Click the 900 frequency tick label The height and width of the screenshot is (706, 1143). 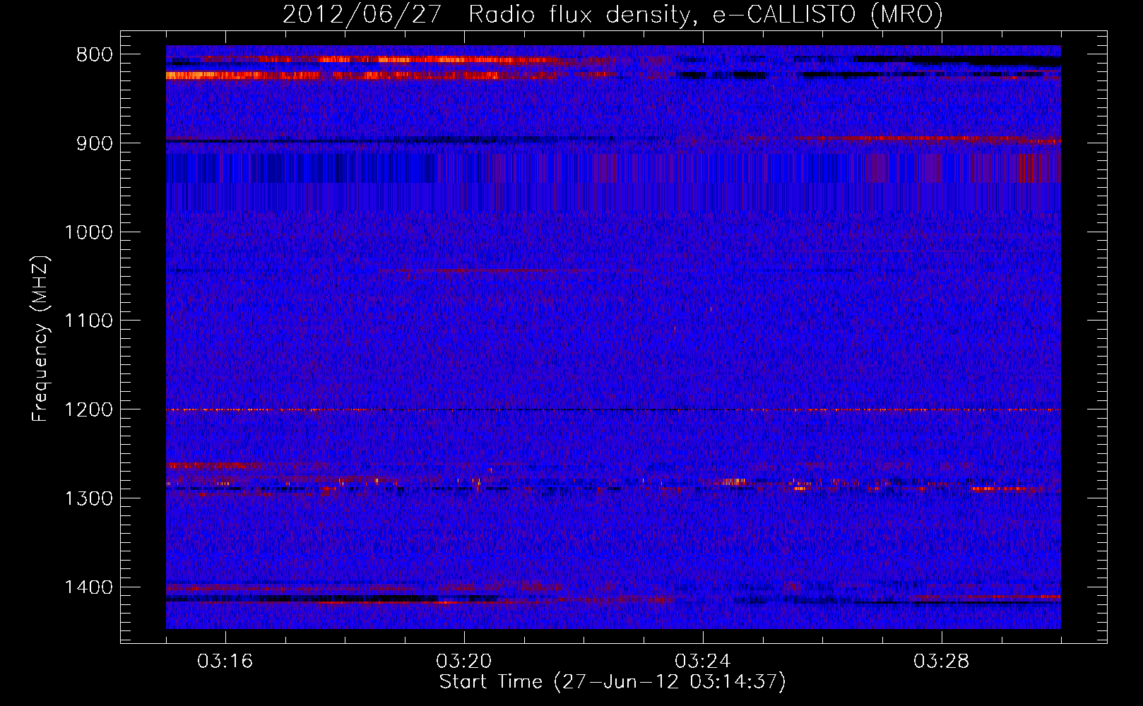tap(95, 143)
